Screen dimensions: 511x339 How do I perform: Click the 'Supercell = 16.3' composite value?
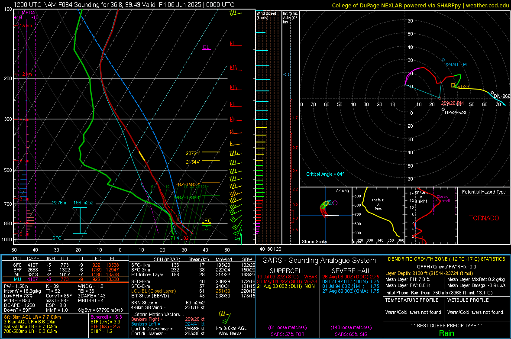pos(106,317)
